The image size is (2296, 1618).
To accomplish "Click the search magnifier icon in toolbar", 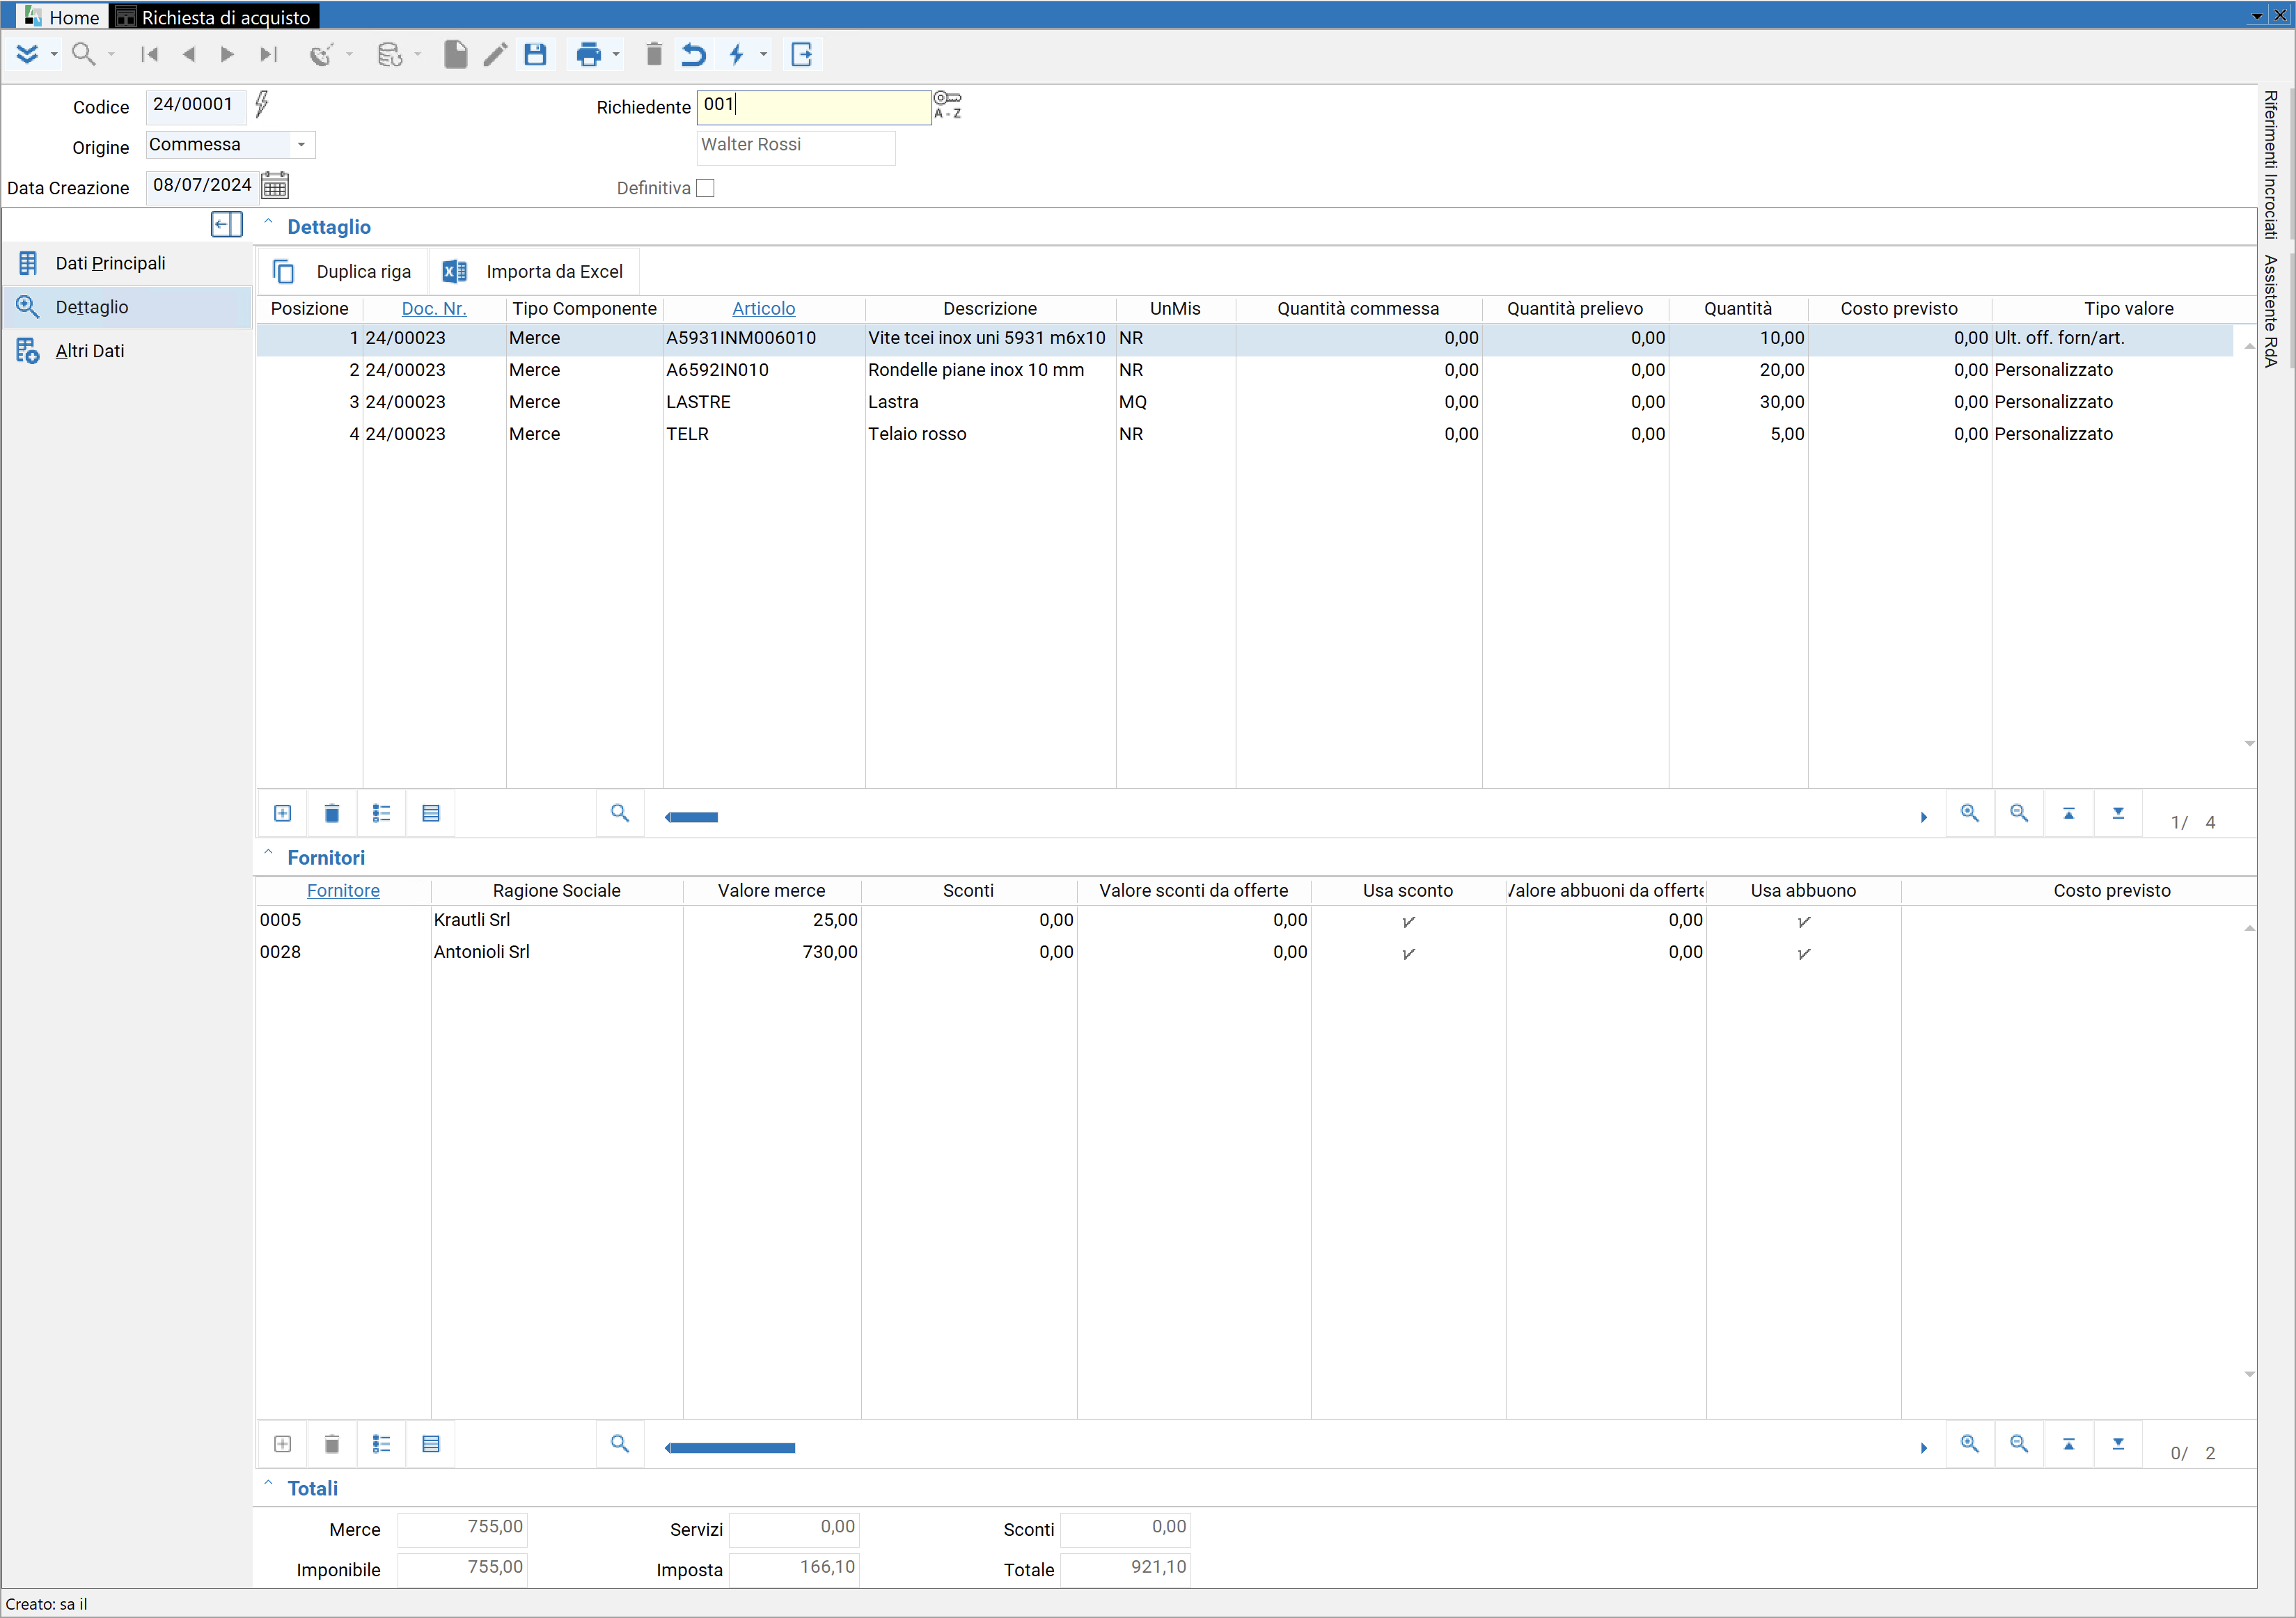I will pyautogui.click(x=84, y=54).
